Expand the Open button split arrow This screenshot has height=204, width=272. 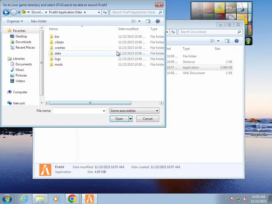pyautogui.click(x=130, y=119)
